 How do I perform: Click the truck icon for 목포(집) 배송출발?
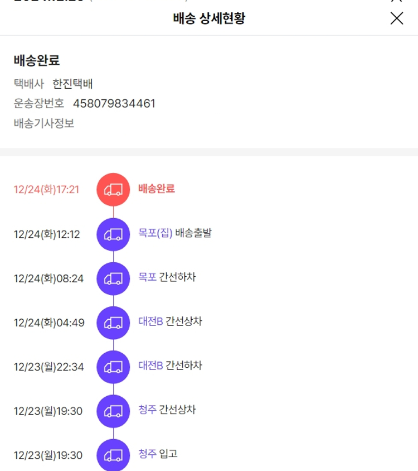click(113, 234)
